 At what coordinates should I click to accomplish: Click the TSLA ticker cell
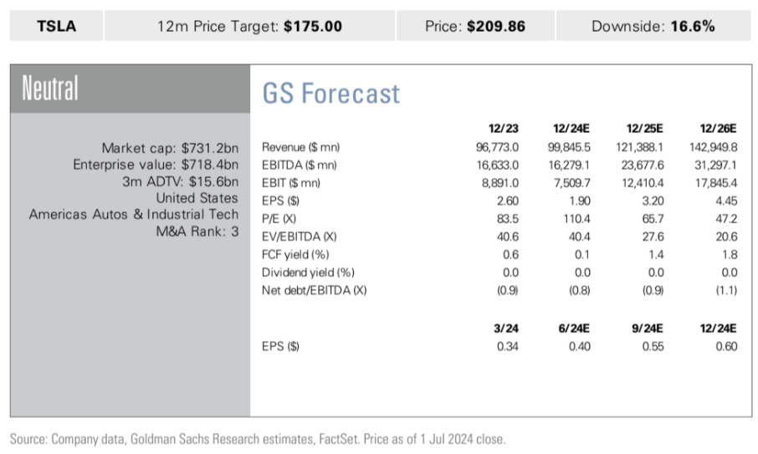click(x=57, y=26)
